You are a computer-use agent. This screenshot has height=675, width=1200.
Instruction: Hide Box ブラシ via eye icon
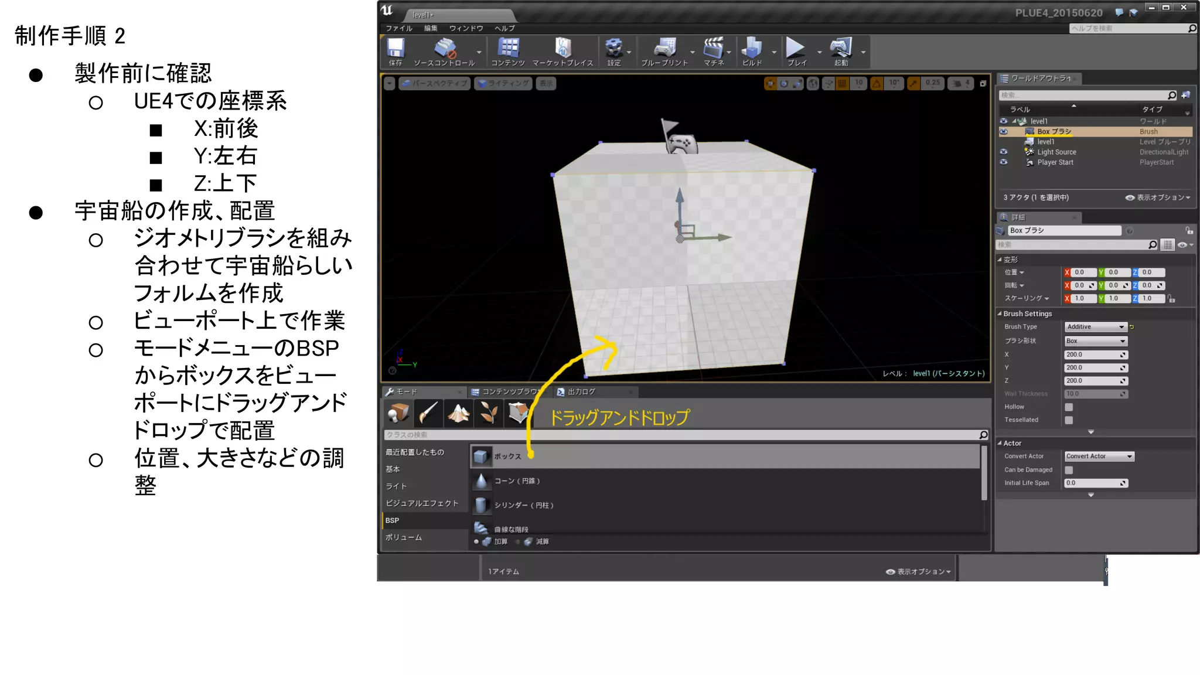pos(1004,132)
